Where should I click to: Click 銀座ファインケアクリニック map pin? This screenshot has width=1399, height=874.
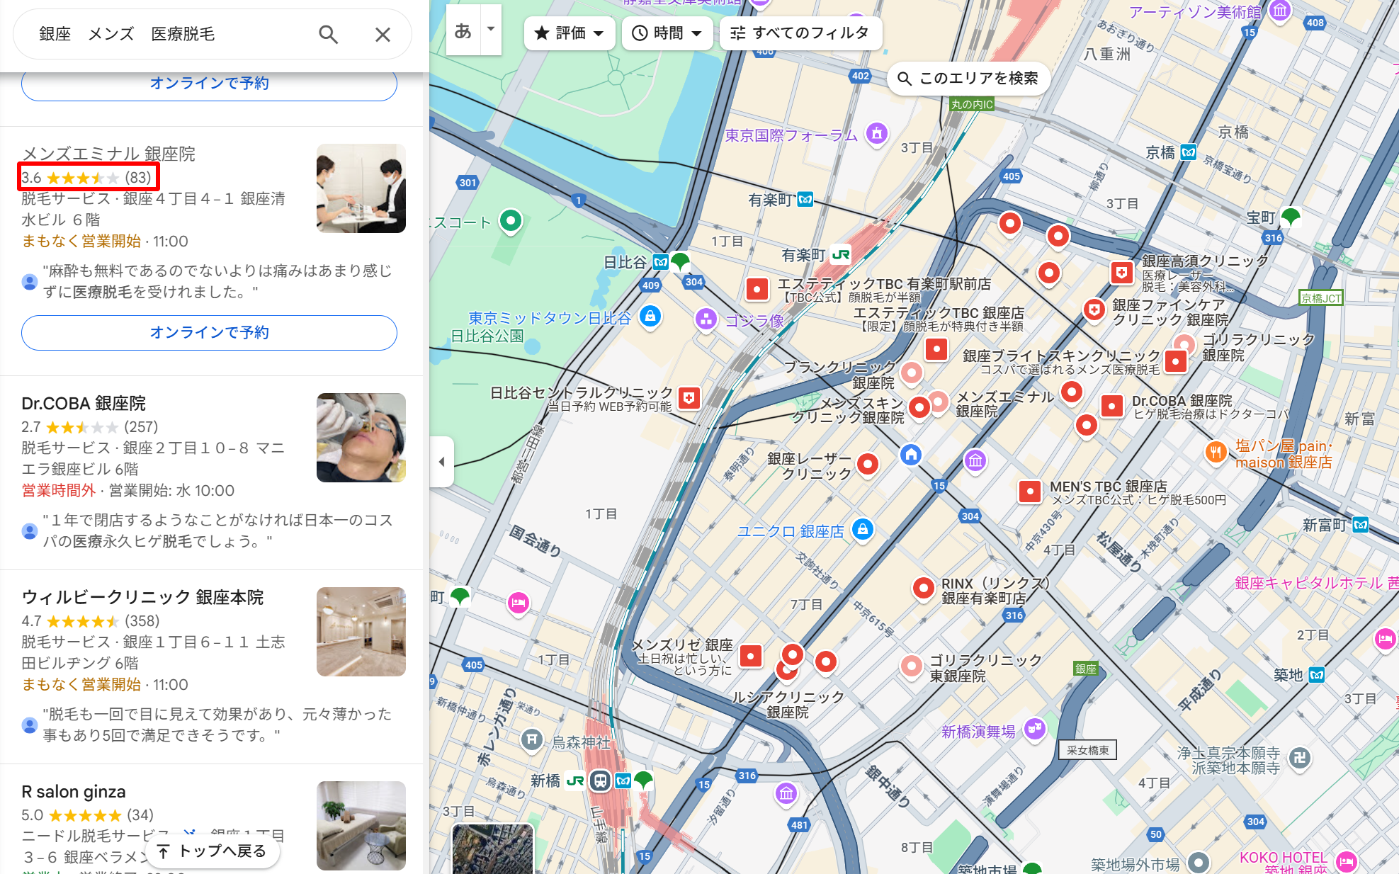tap(1094, 310)
